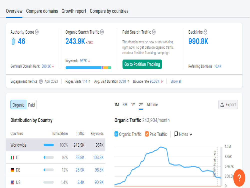This screenshot has width=250, height=188.
Task: Click the US keywords value 90.9K
Action: [x=99, y=182]
